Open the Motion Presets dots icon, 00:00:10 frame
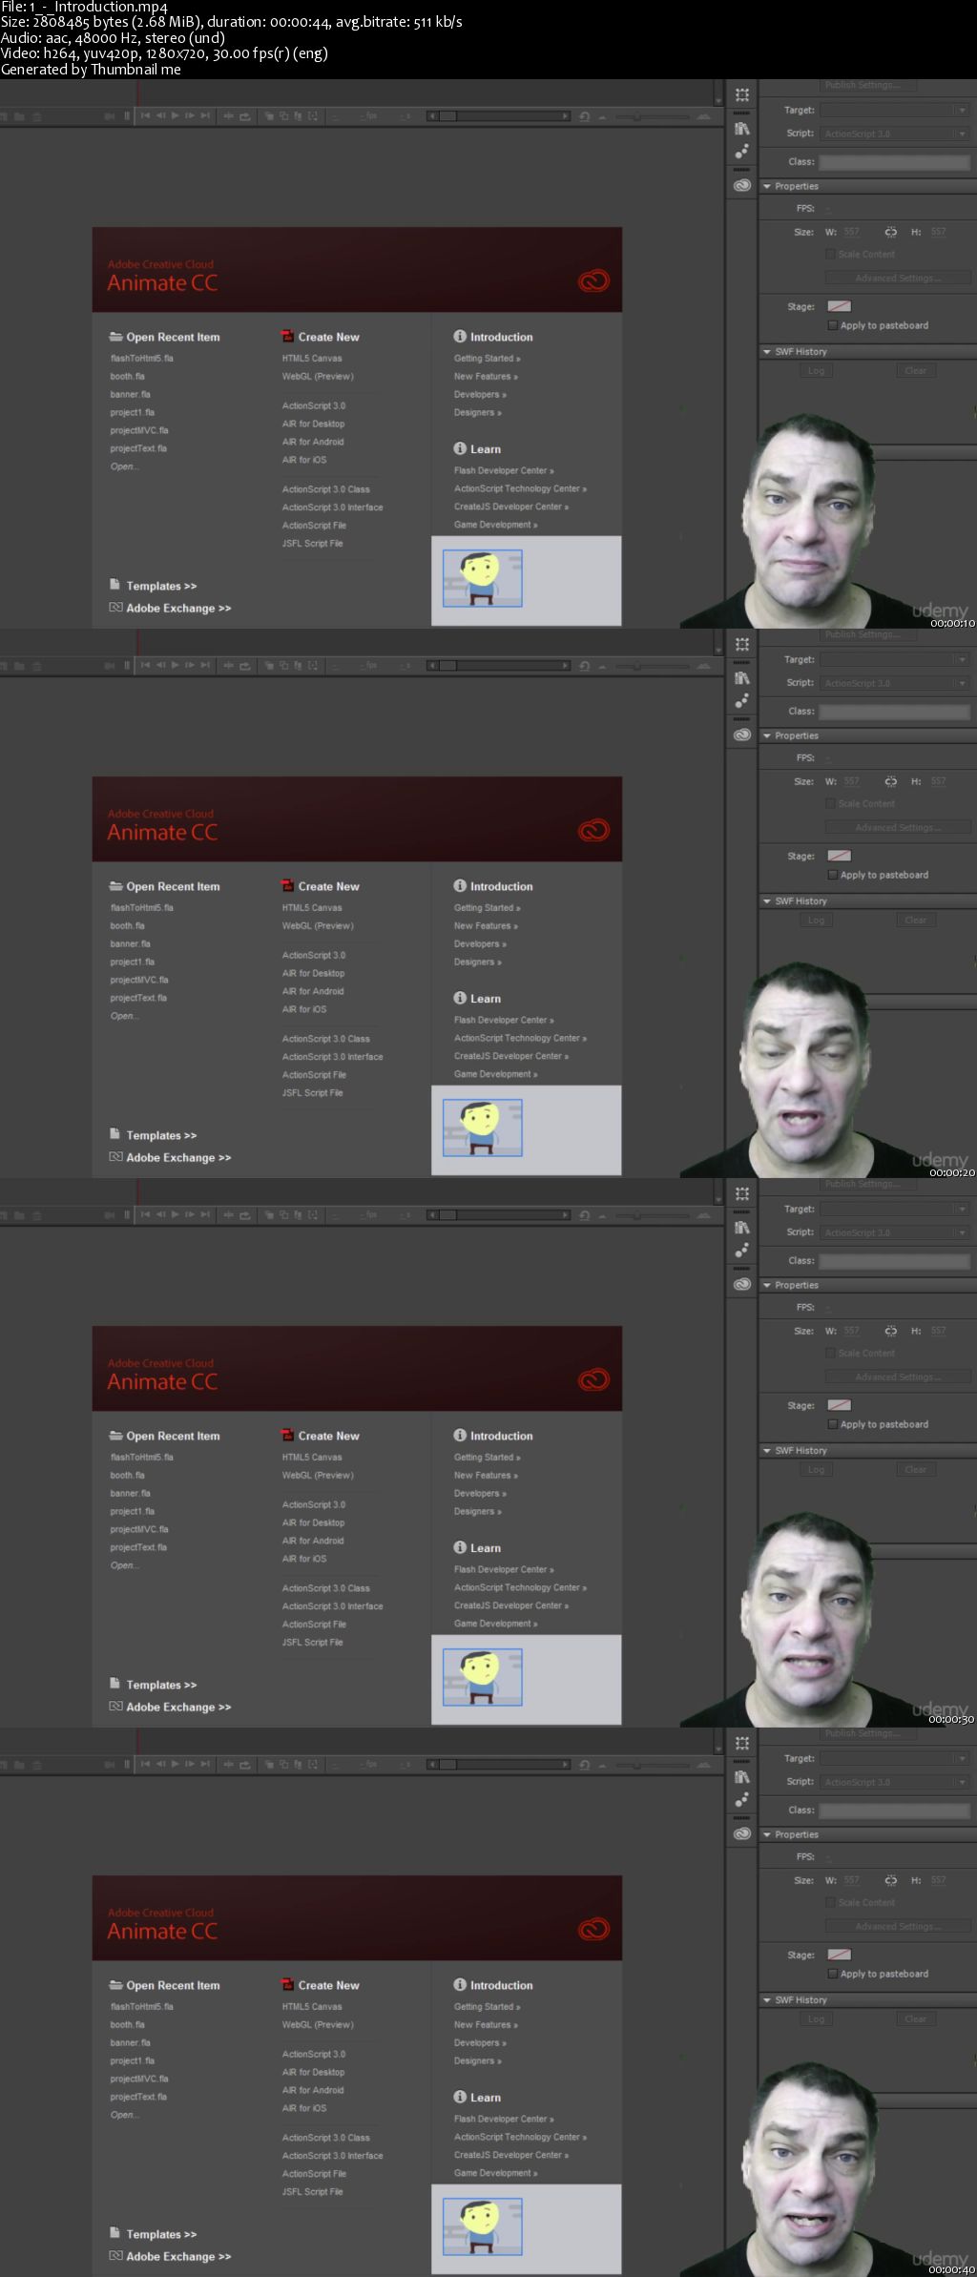977x2277 pixels. 742,152
